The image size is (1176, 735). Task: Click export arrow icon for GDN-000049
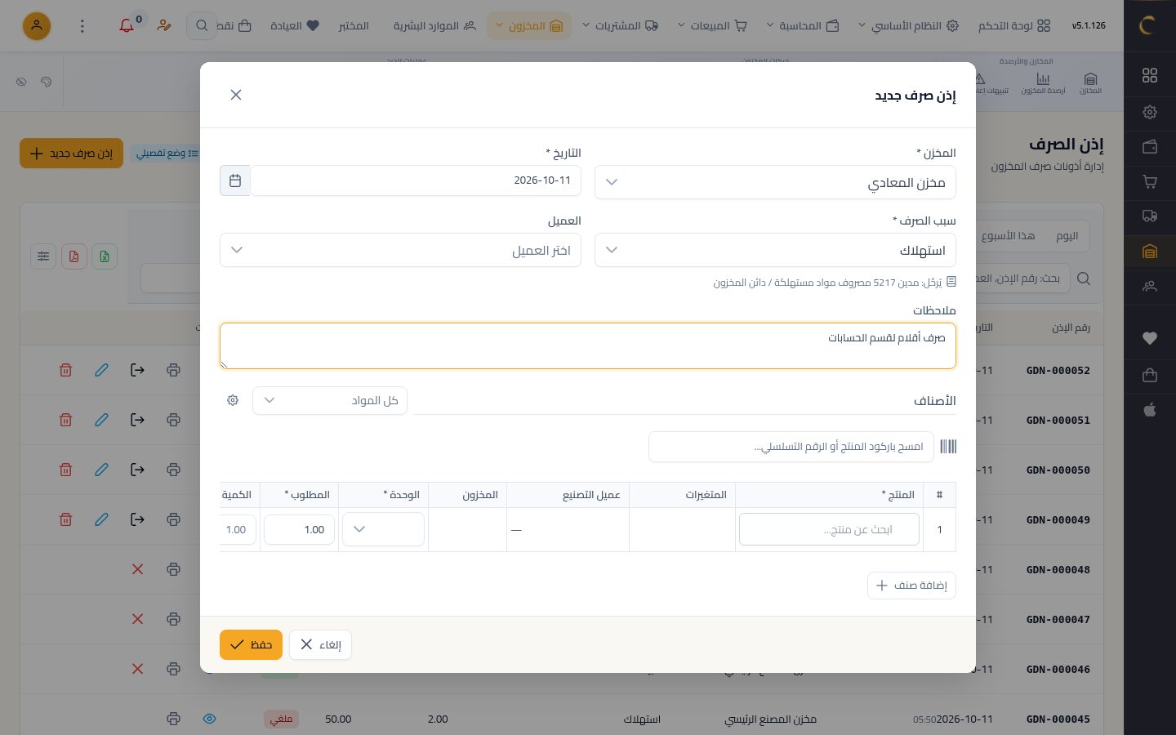[x=137, y=519]
